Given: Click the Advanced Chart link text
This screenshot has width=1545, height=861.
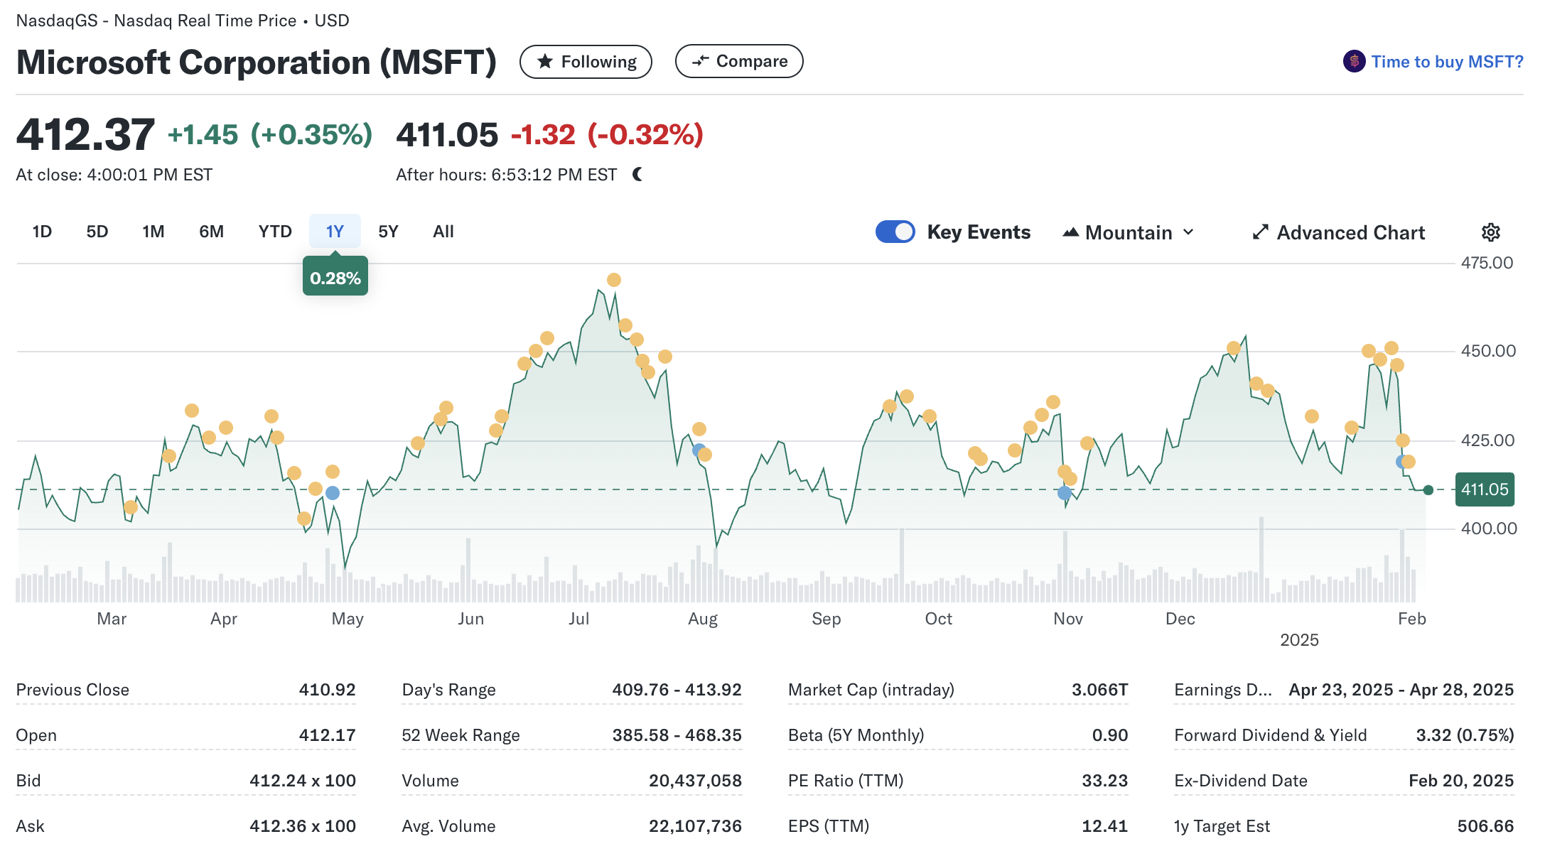Looking at the screenshot, I should pyautogui.click(x=1350, y=232).
